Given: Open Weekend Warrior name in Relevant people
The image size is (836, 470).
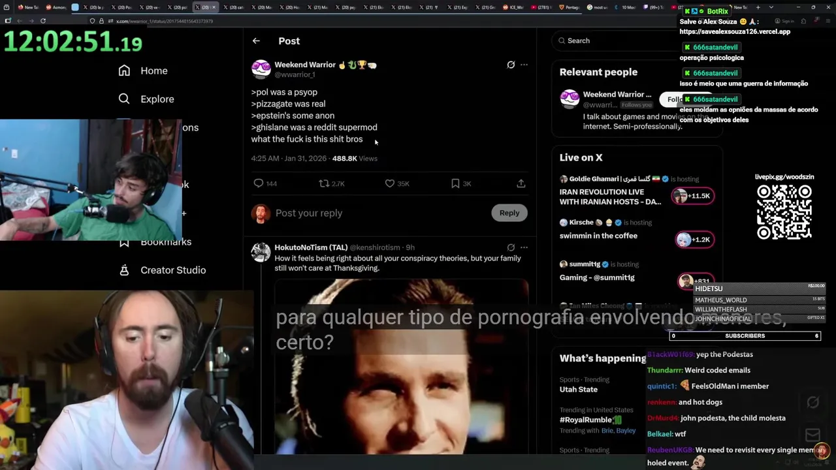Looking at the screenshot, I should (617, 95).
